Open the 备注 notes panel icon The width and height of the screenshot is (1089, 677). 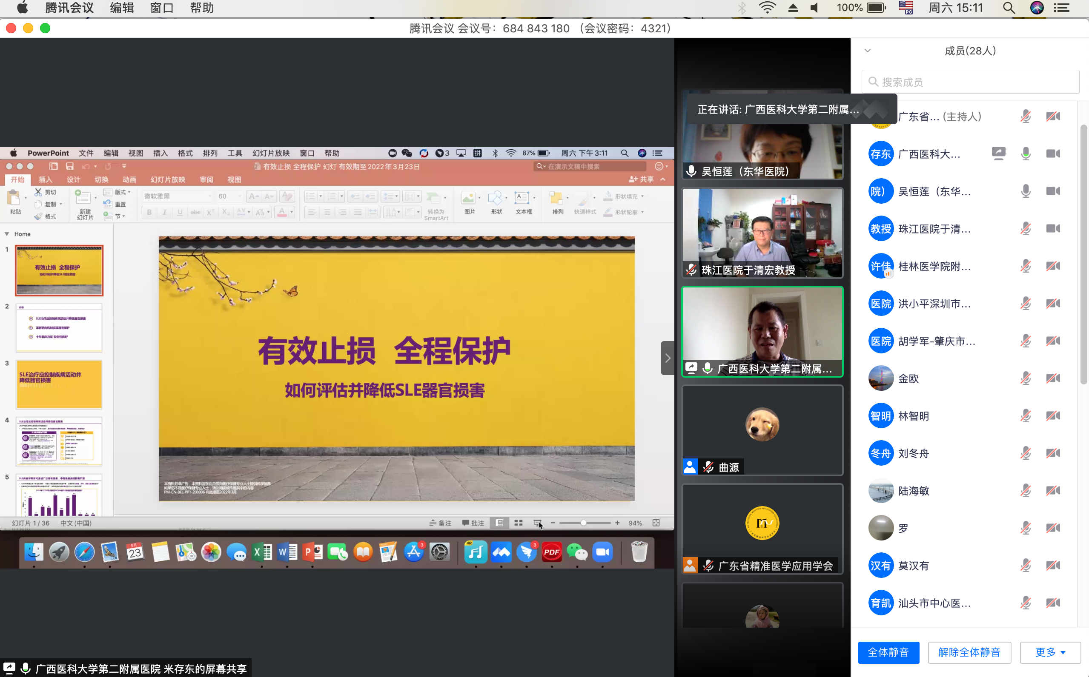pos(441,523)
